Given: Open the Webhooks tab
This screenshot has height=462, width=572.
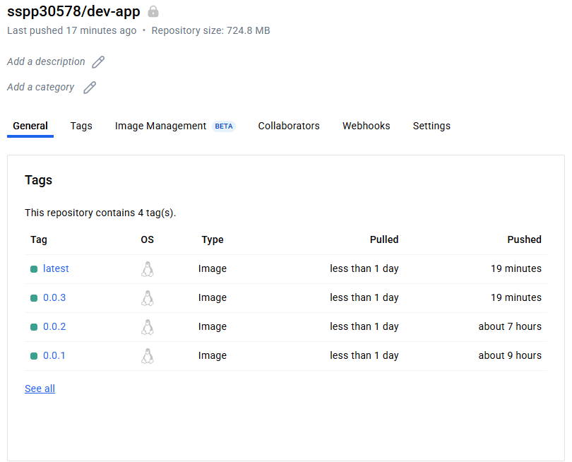Looking at the screenshot, I should coord(367,126).
